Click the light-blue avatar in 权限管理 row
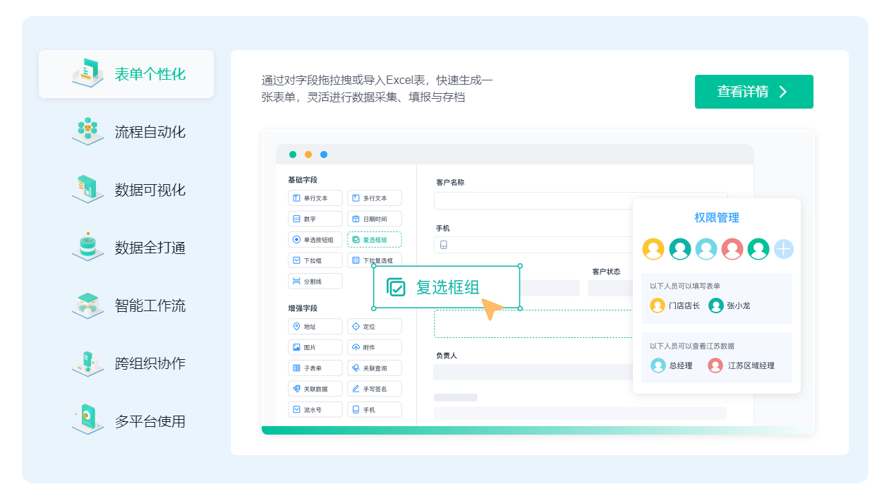889x496 pixels. click(x=706, y=249)
